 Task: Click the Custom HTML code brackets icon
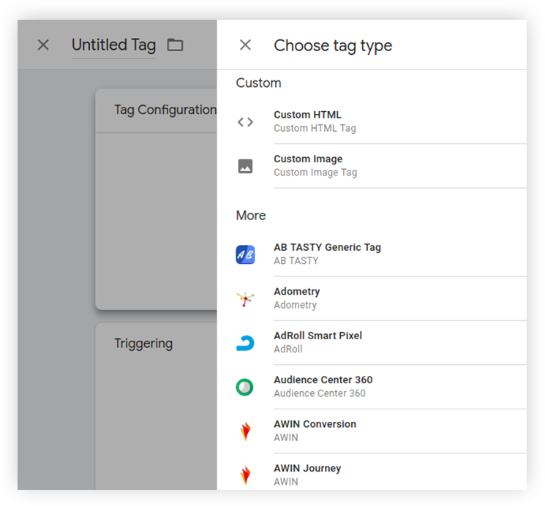[x=245, y=122]
